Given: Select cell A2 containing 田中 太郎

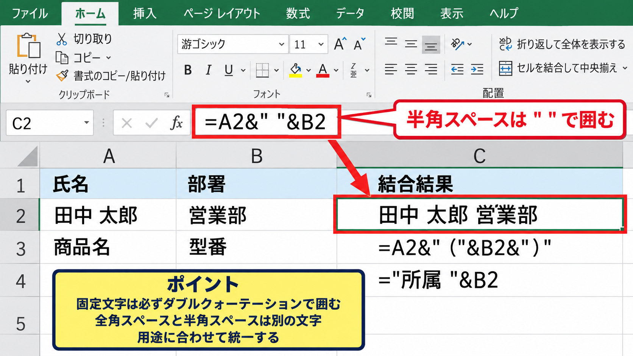Looking at the screenshot, I should point(108,215).
